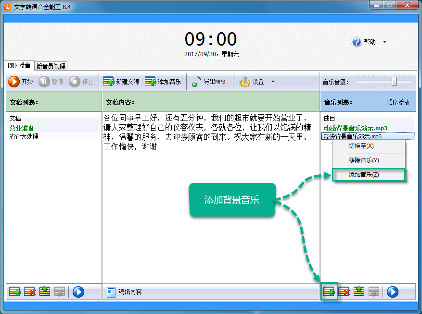Click the 帮助 help icon
Viewport: 422px width, 314px height.
click(357, 42)
